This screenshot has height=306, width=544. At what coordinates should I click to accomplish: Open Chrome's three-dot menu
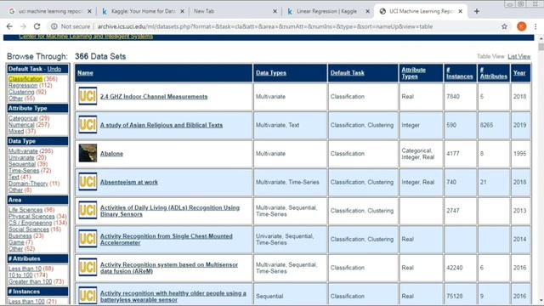click(535, 26)
